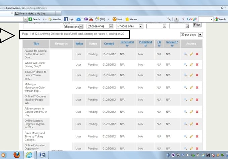Viewport: 228px width, 159px height.
Task: Delete the 'Save Money and Time' post
Action: click(x=197, y=136)
